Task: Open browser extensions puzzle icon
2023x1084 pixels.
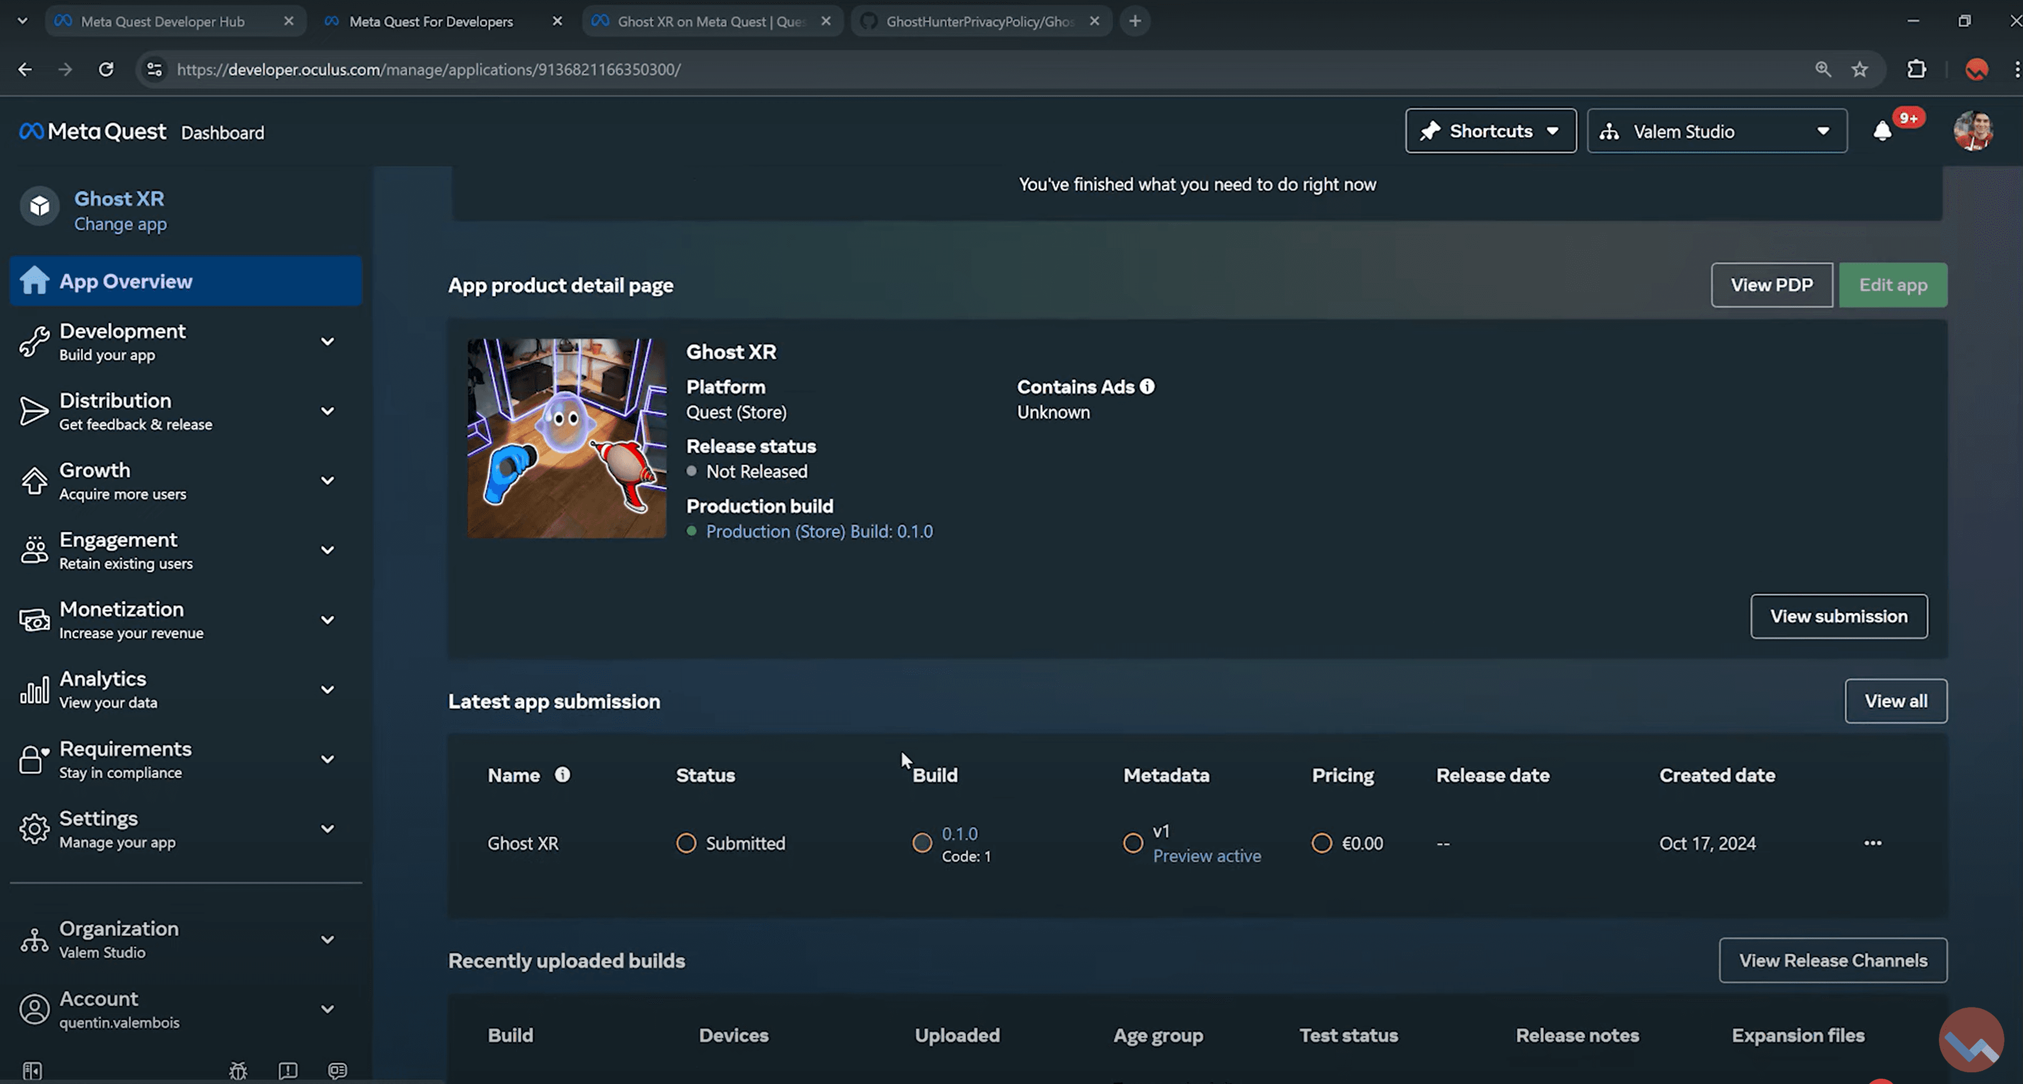Action: click(x=1916, y=69)
